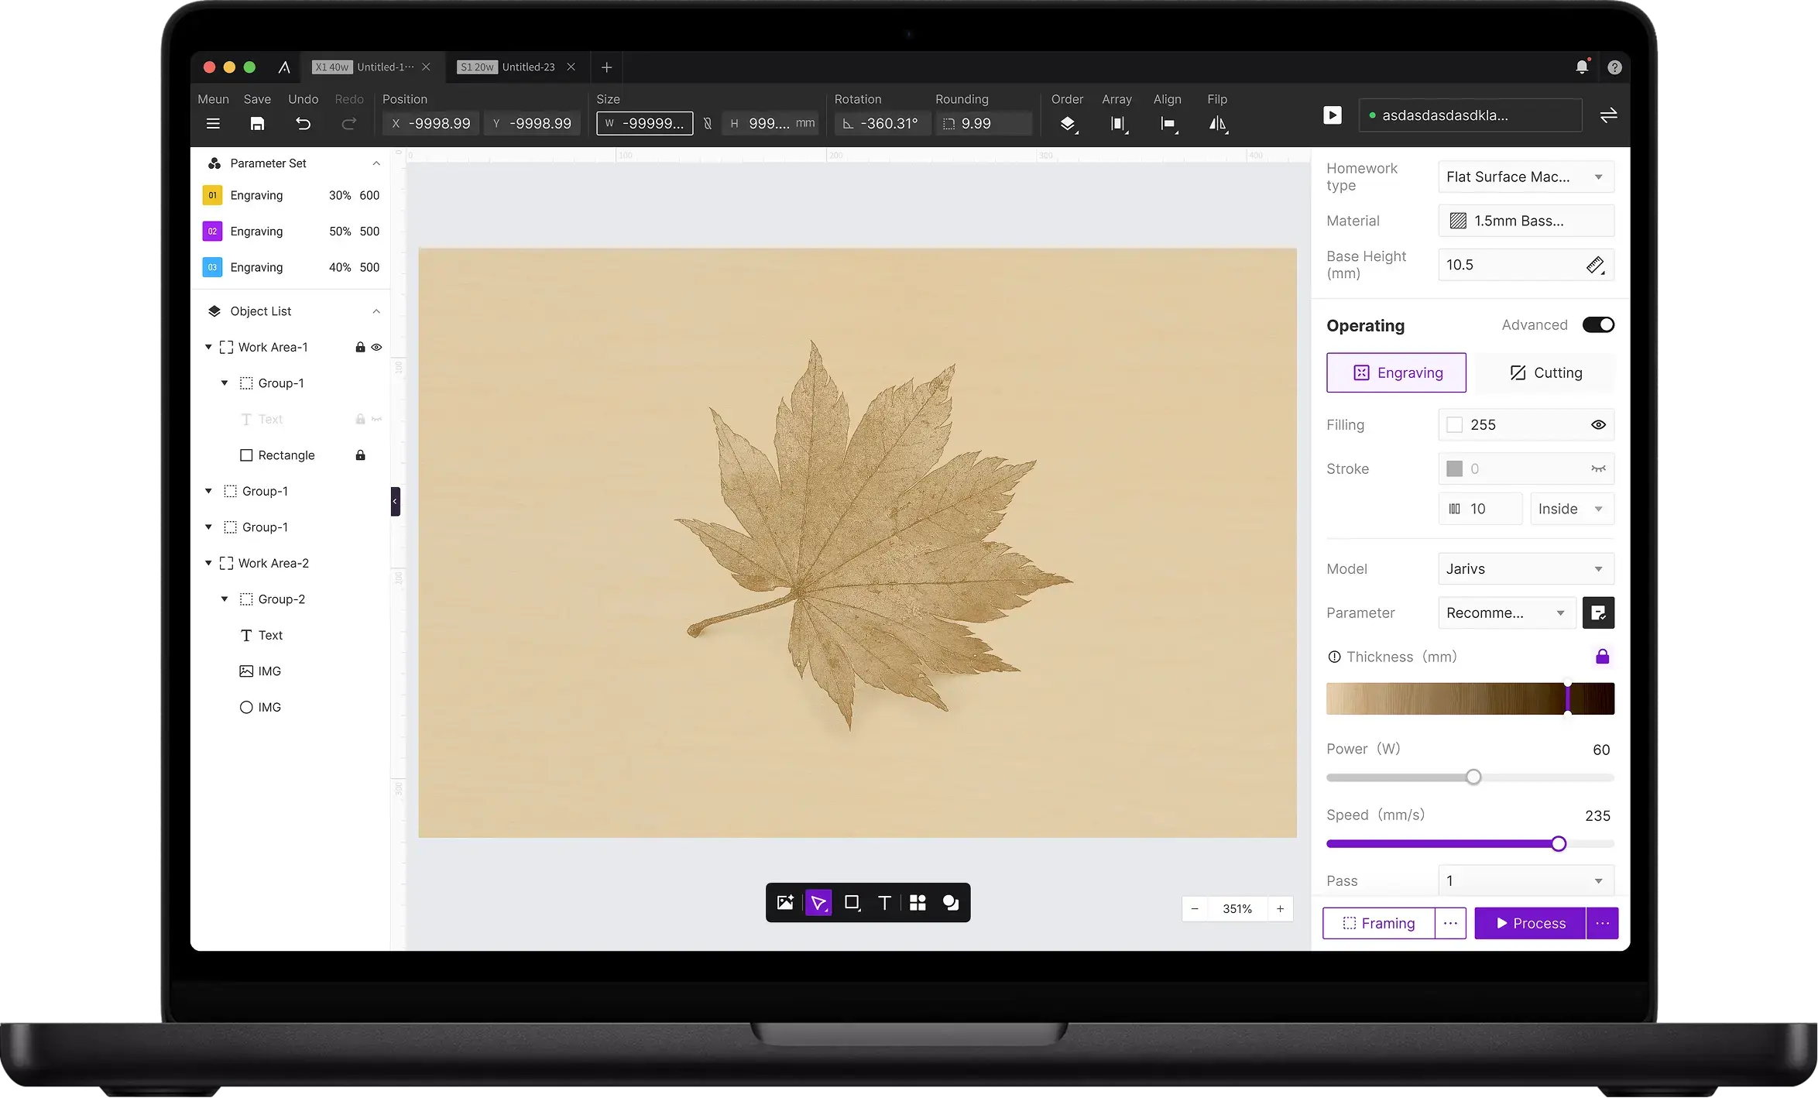Open the grid elements tool
This screenshot has width=1818, height=1098.
click(x=918, y=902)
